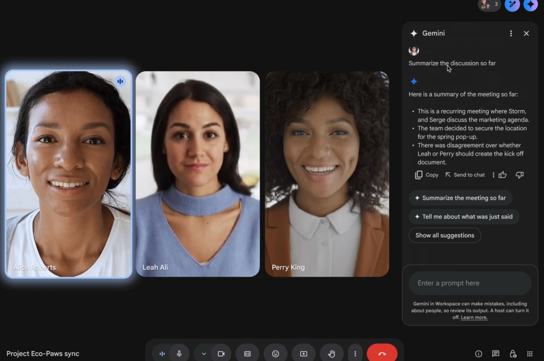Give a thumbs down to the summary

(520, 175)
